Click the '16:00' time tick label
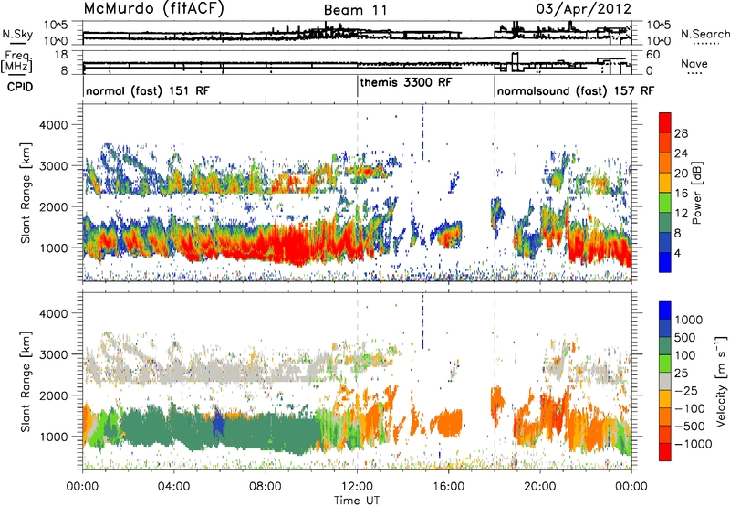The image size is (730, 506). [448, 486]
